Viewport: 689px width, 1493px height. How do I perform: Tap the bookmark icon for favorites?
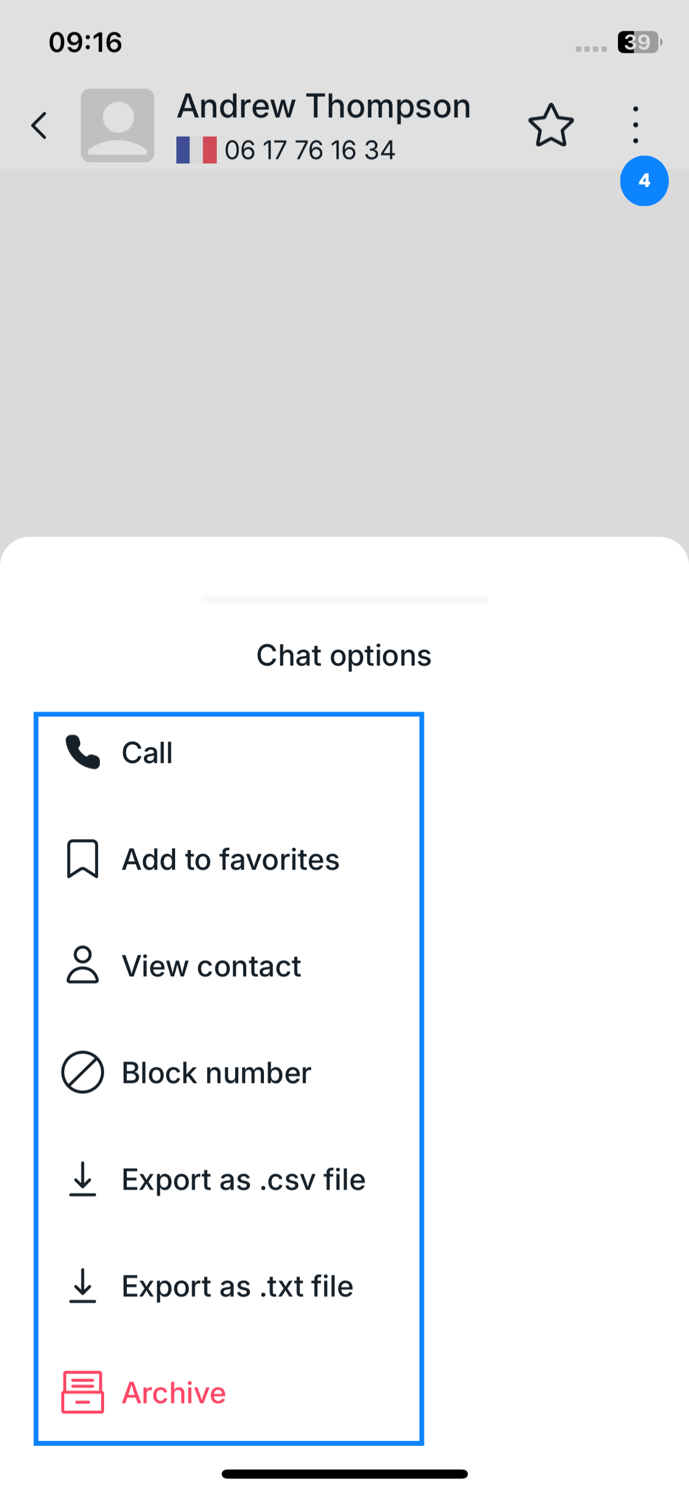[83, 859]
